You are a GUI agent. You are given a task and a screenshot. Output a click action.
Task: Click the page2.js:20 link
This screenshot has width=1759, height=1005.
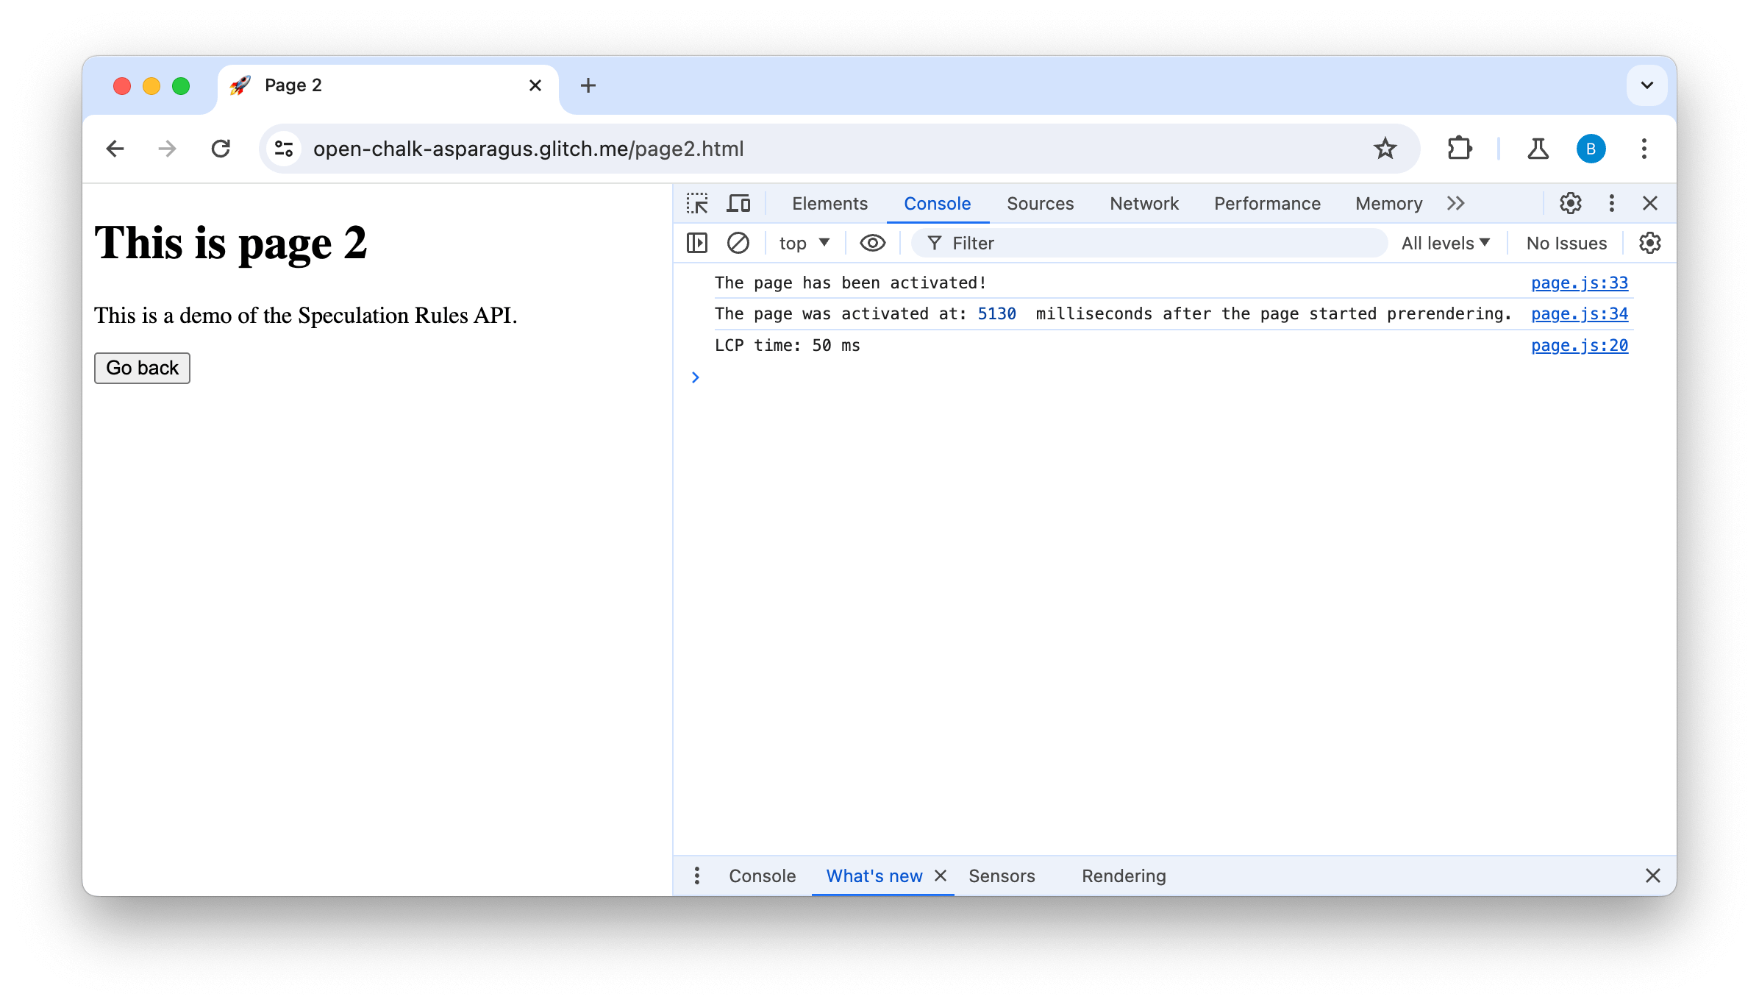pyautogui.click(x=1579, y=344)
